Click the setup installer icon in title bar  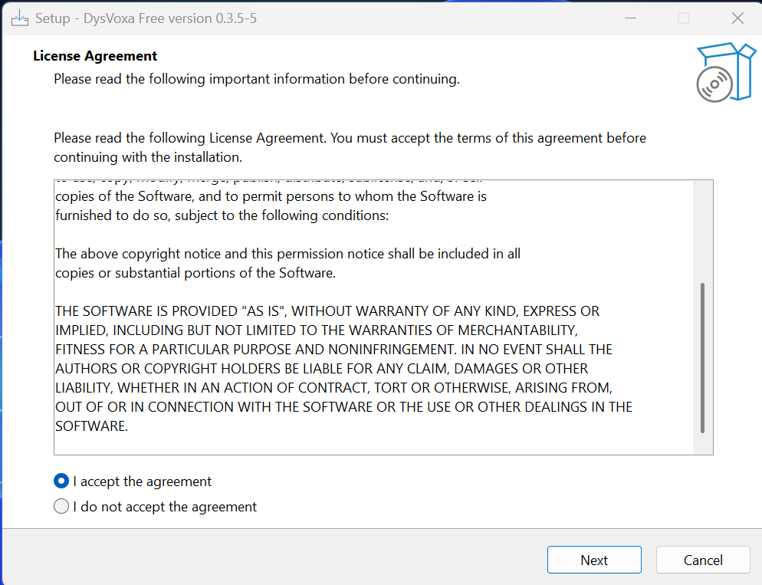pos(19,18)
